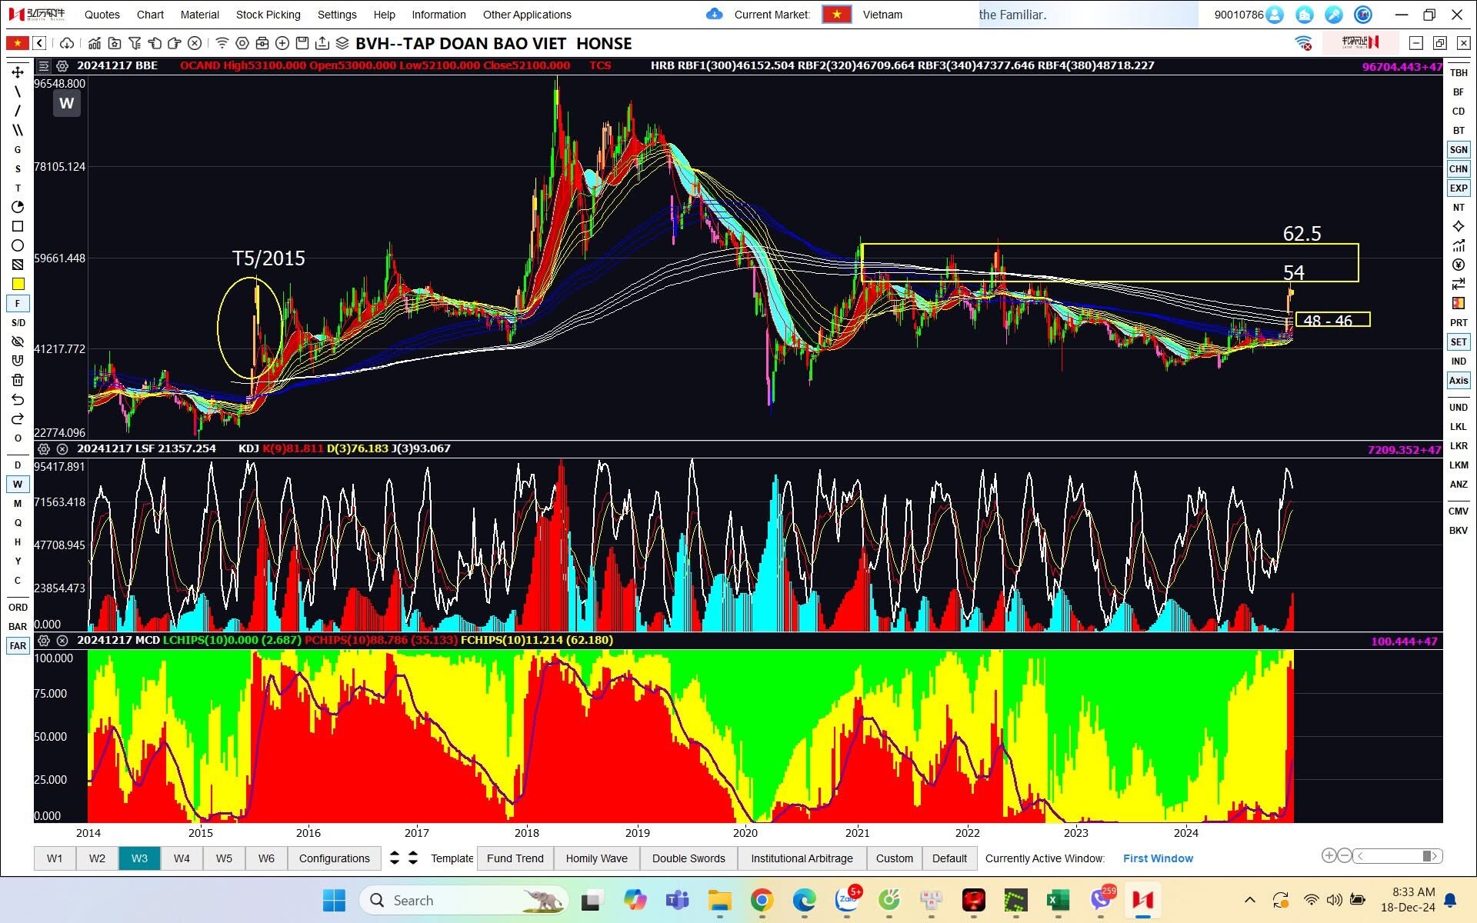Switch to the W3 window tab

click(139, 858)
